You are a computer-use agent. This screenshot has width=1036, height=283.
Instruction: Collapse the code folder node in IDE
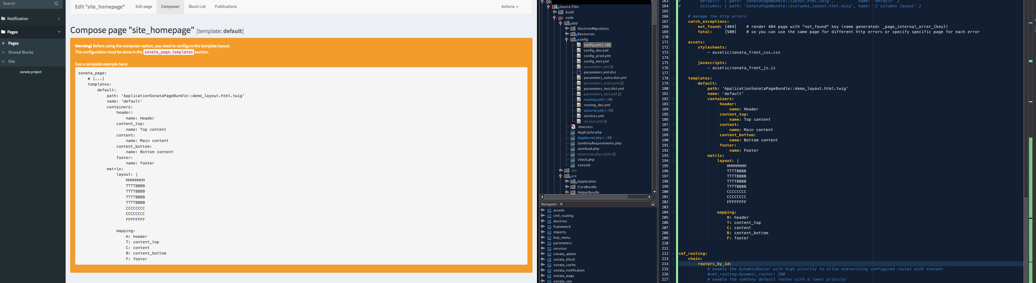[x=555, y=18]
